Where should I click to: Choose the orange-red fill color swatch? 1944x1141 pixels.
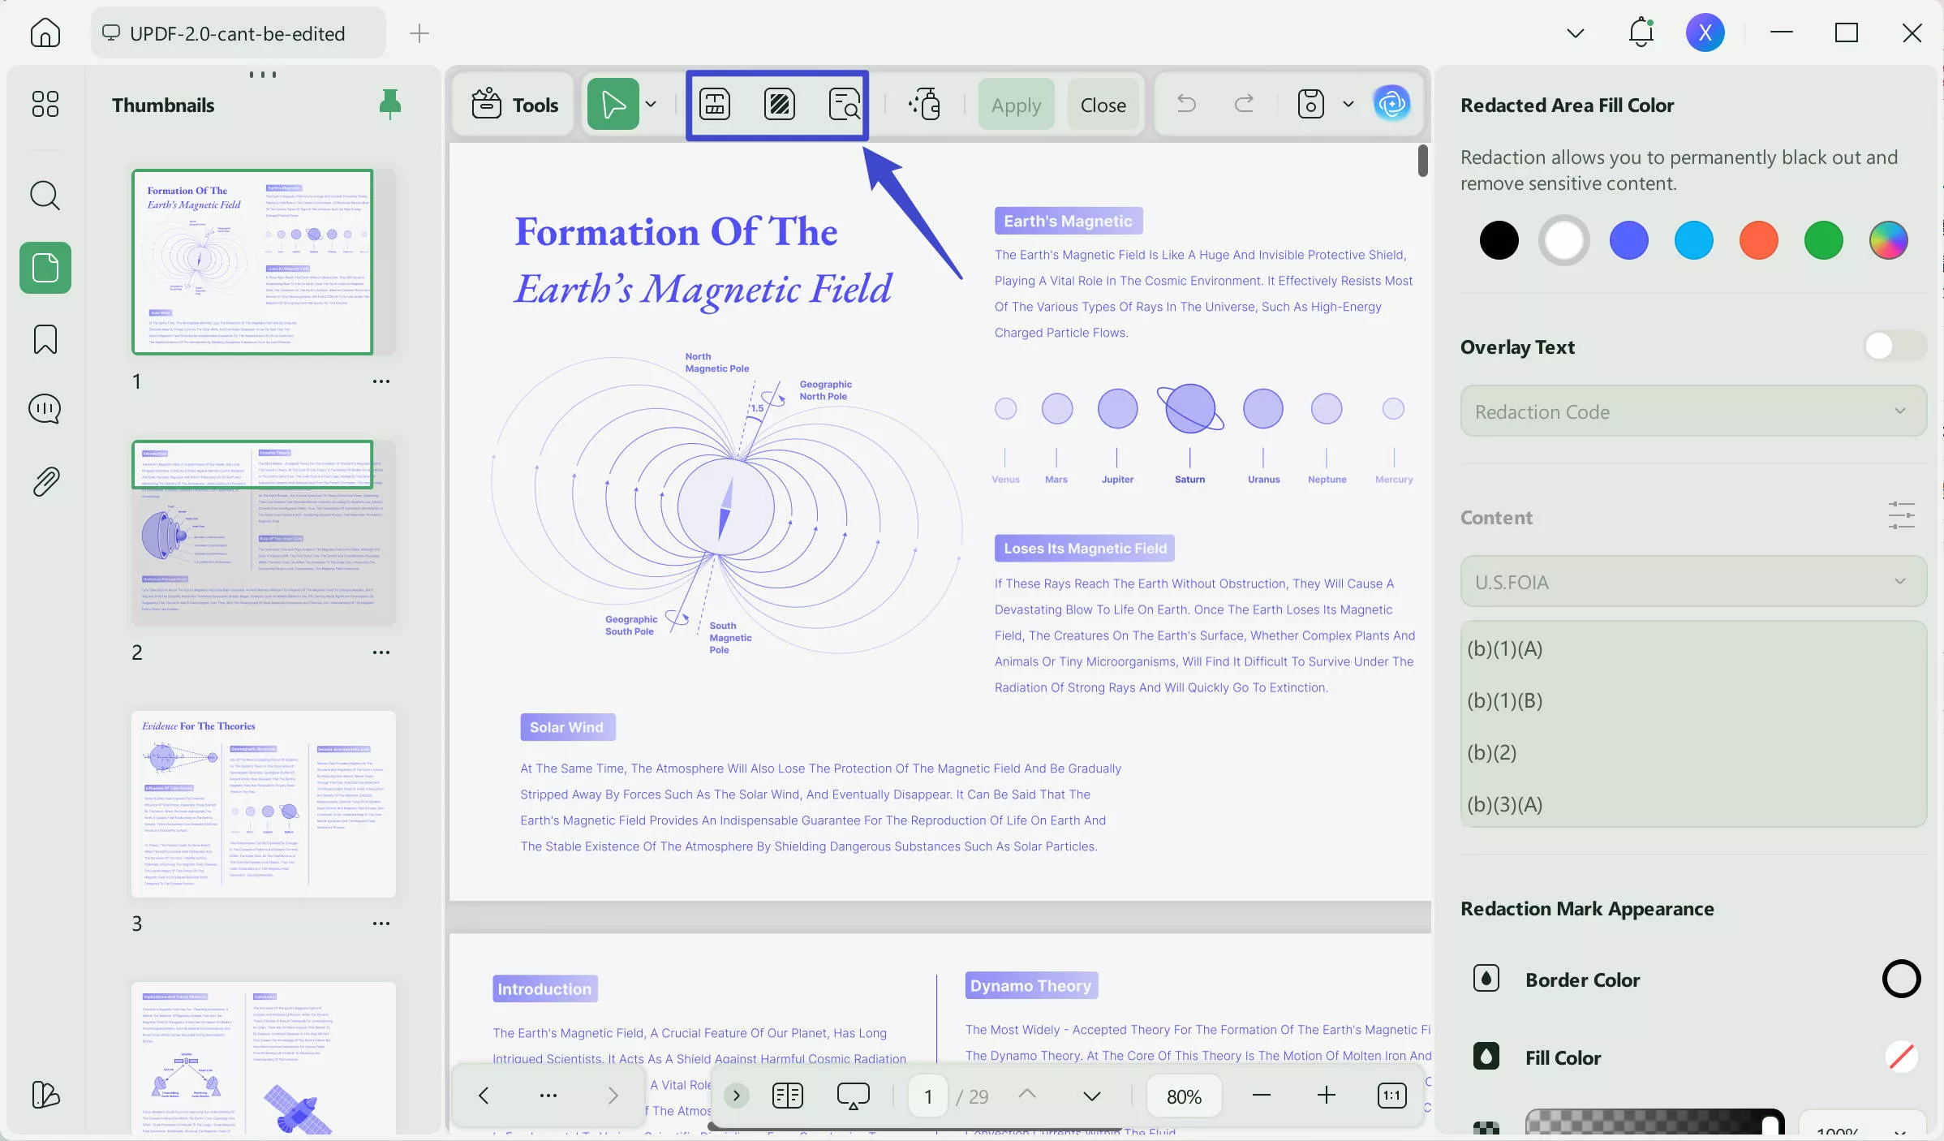click(1758, 240)
